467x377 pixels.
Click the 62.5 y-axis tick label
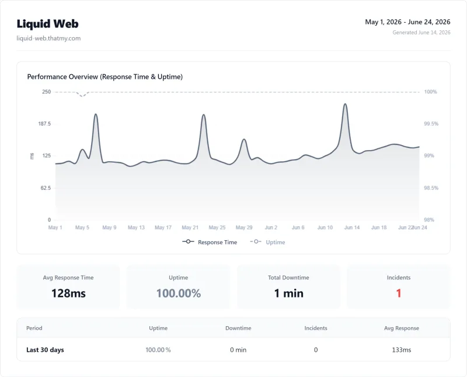46,188
